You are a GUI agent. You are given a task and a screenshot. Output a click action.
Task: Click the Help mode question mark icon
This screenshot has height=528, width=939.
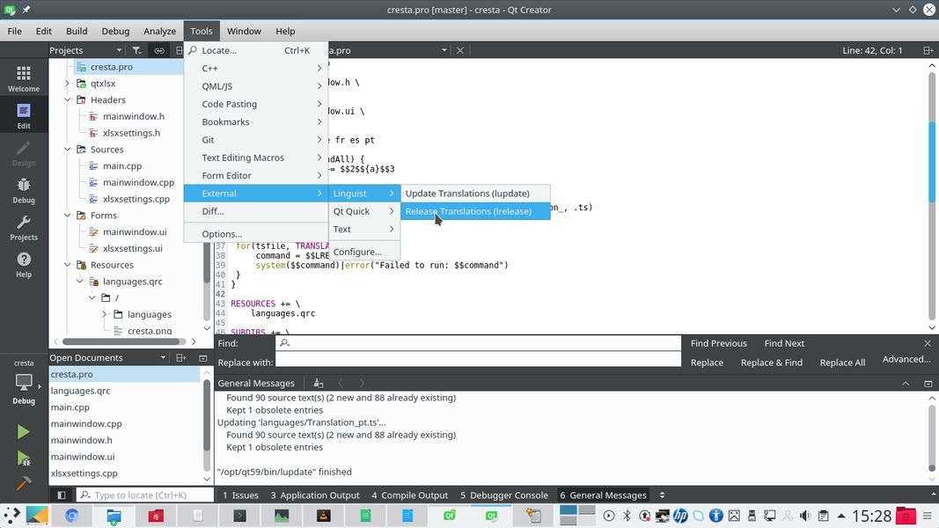tap(24, 264)
